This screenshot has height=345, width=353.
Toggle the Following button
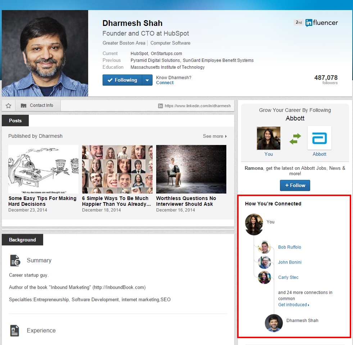click(x=122, y=80)
